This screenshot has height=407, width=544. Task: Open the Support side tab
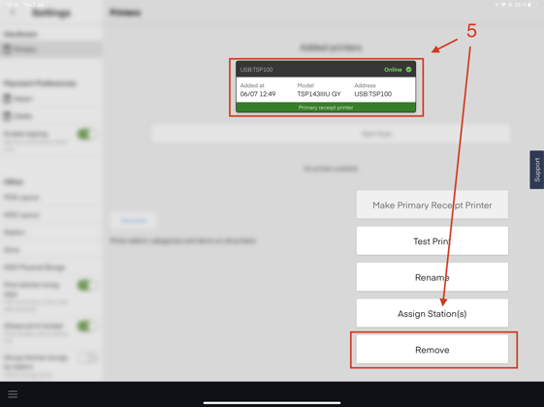[536, 170]
